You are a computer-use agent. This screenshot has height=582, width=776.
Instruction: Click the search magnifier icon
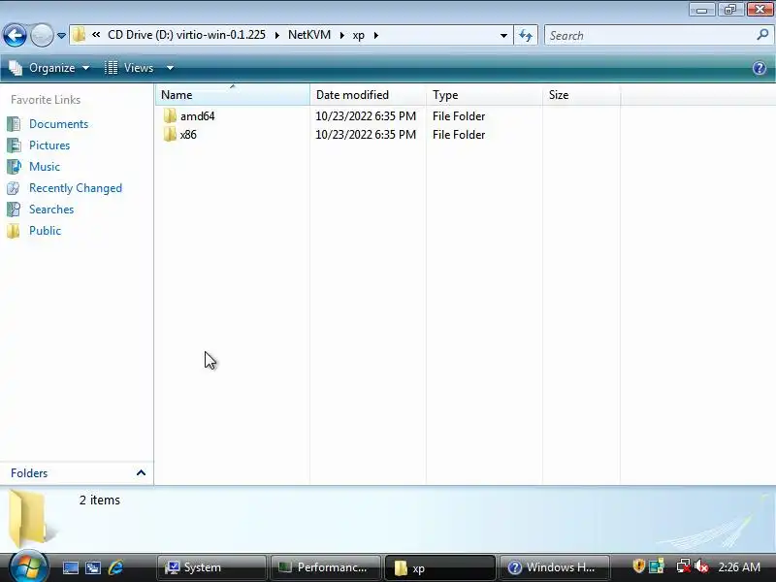coord(762,35)
